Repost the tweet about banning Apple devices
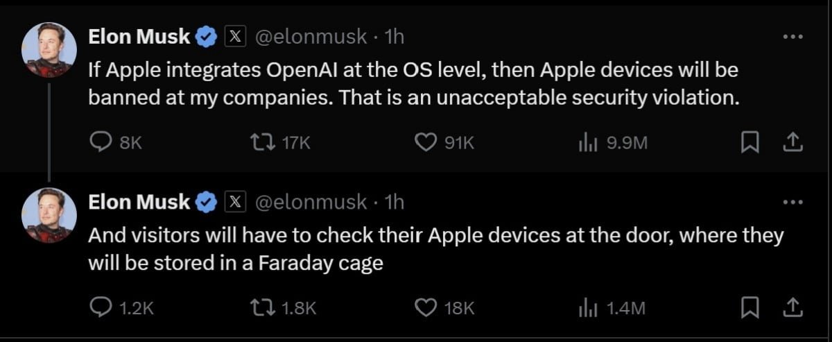This screenshot has height=342, width=832. 261,143
